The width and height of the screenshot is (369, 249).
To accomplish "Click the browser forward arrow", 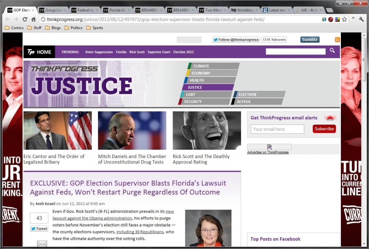I will (x=16, y=19).
